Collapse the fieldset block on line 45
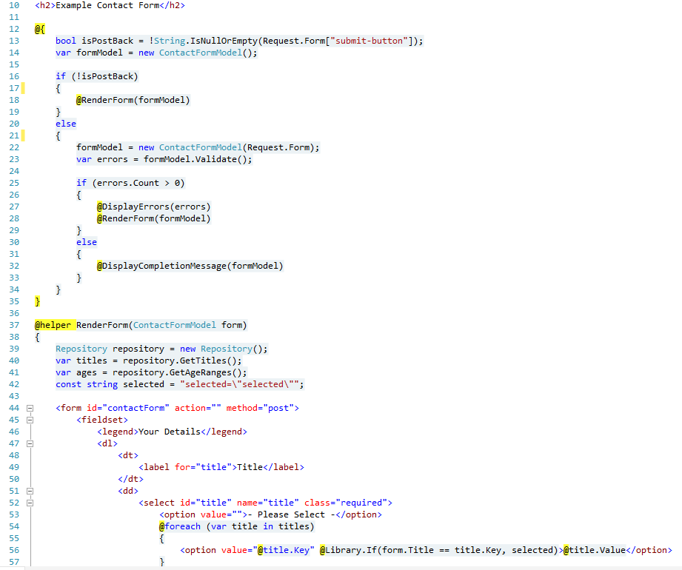The image size is (682, 570). pyautogui.click(x=30, y=420)
